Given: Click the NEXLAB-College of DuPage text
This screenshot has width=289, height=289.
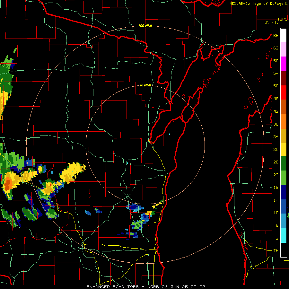Looking at the screenshot, I should click(256, 4).
